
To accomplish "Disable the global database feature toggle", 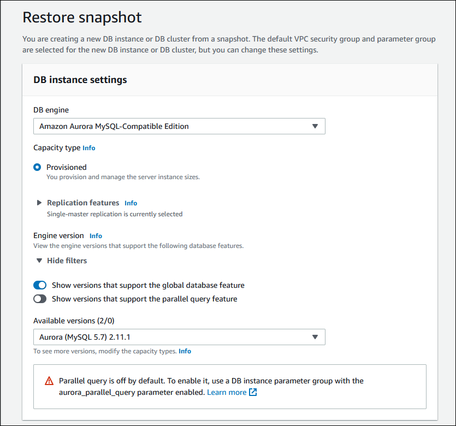I will pos(40,285).
